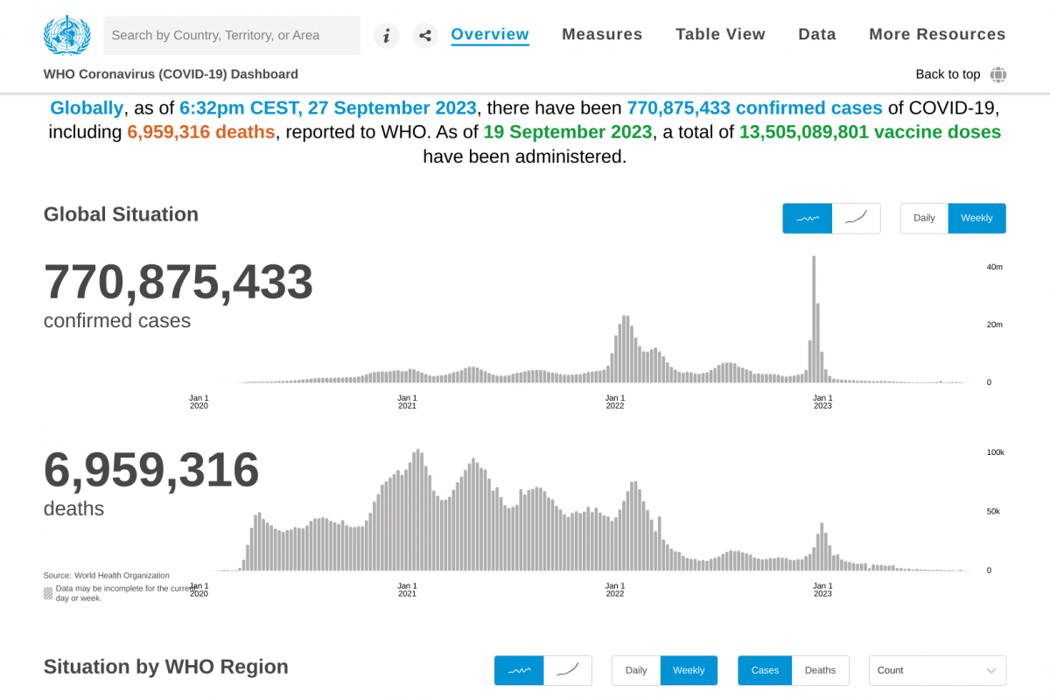
Task: Select the Global Situation wavy-line chart icon
Action: point(807,218)
